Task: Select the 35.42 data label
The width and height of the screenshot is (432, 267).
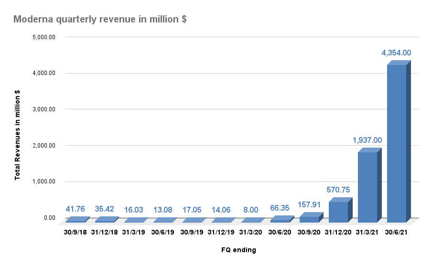Action: point(105,209)
